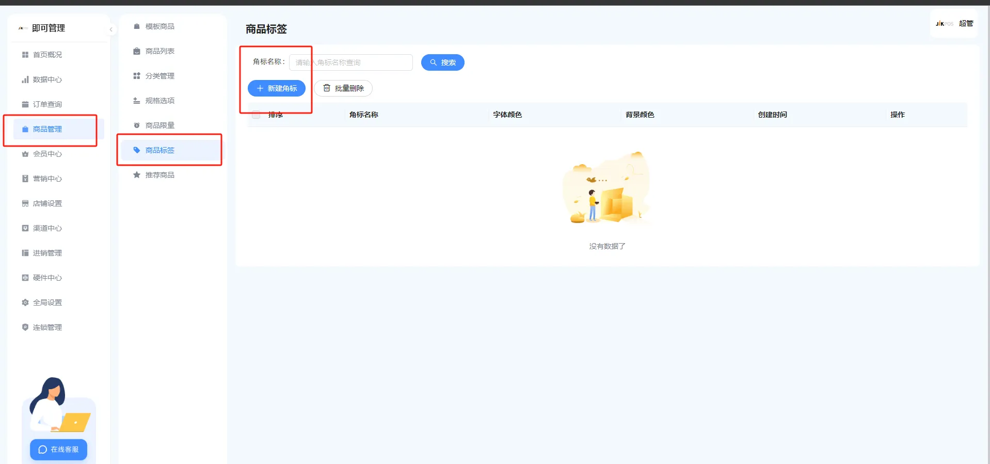990x464 pixels.
Task: Click the 商品标签 tag icon
Action: [137, 150]
